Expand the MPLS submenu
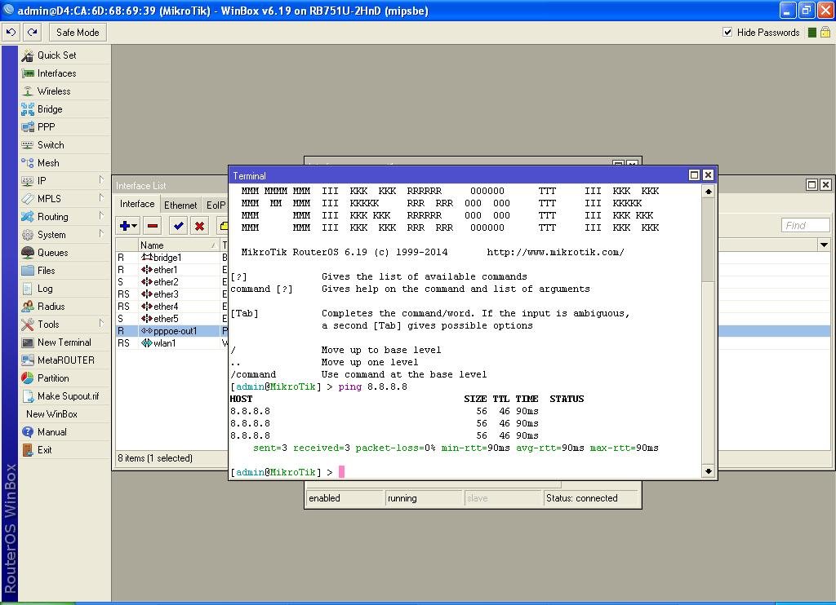Screen dimensions: 836x605 click(64, 199)
